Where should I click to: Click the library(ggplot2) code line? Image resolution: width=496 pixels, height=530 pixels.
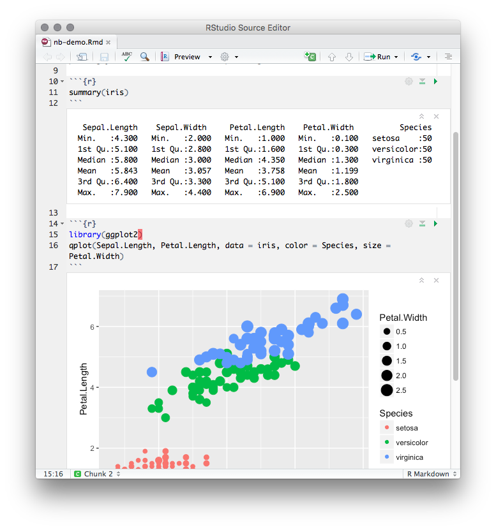(x=105, y=234)
